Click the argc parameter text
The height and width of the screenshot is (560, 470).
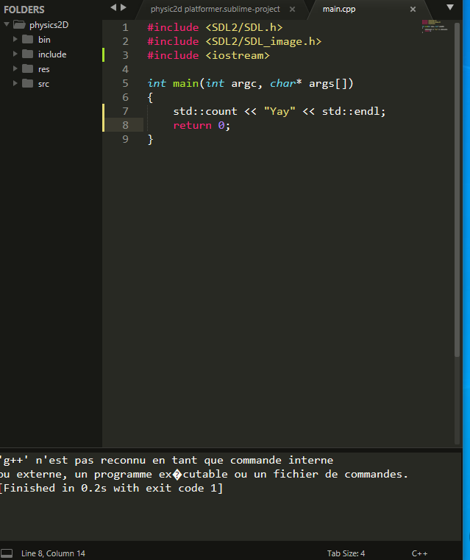(244, 84)
